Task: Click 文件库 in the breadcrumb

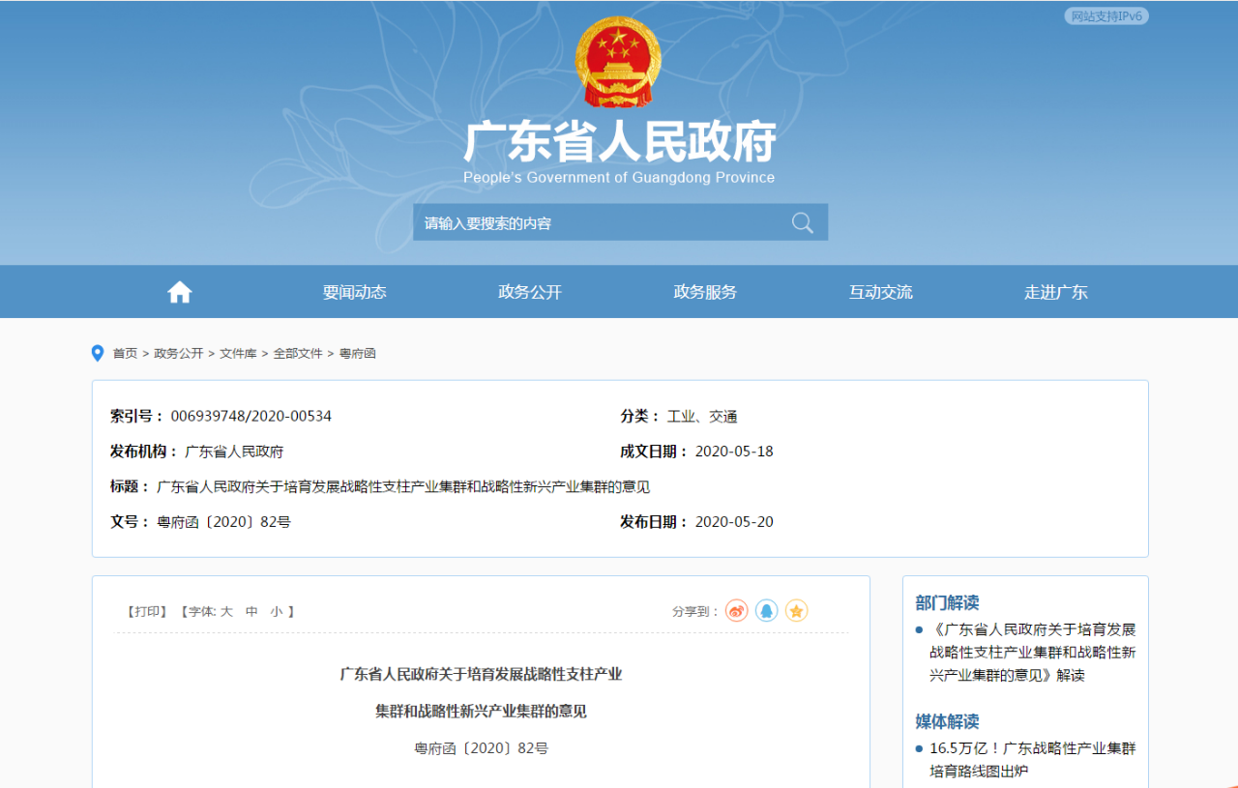Action: point(238,354)
